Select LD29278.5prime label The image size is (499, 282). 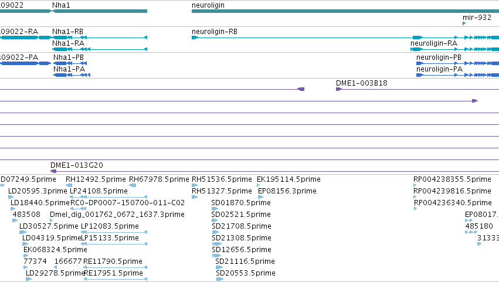coord(55,273)
